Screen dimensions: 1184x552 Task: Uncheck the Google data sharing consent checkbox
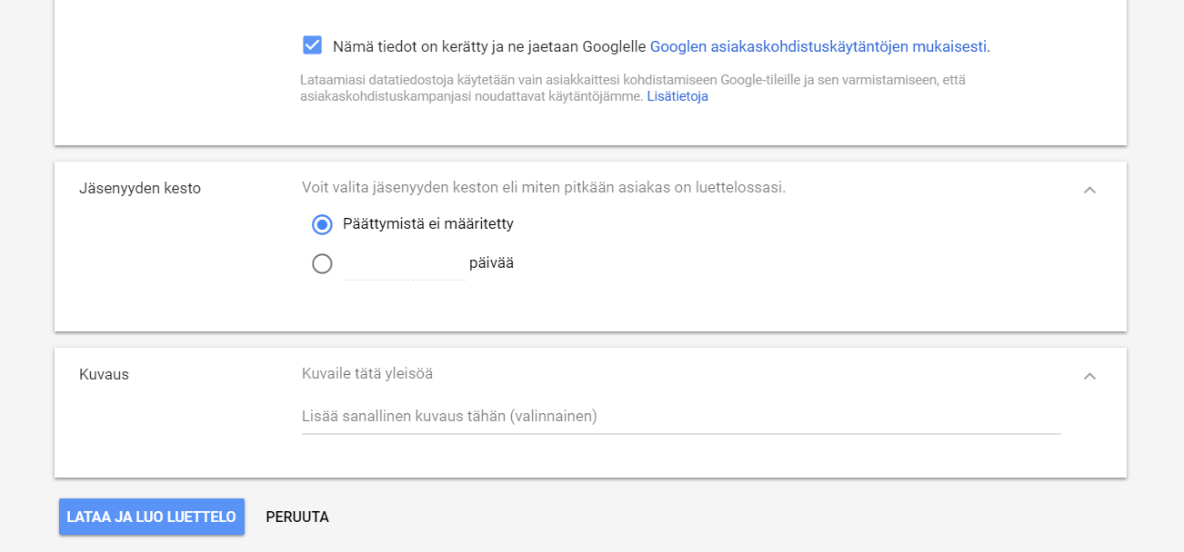(312, 45)
